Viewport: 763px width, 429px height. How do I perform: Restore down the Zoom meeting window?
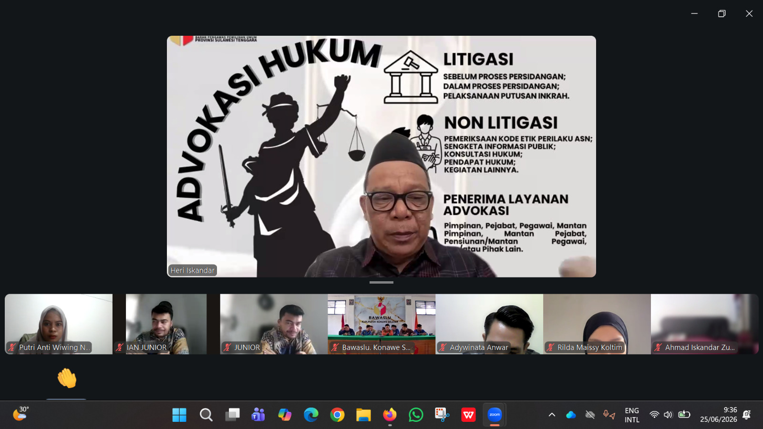point(722,13)
